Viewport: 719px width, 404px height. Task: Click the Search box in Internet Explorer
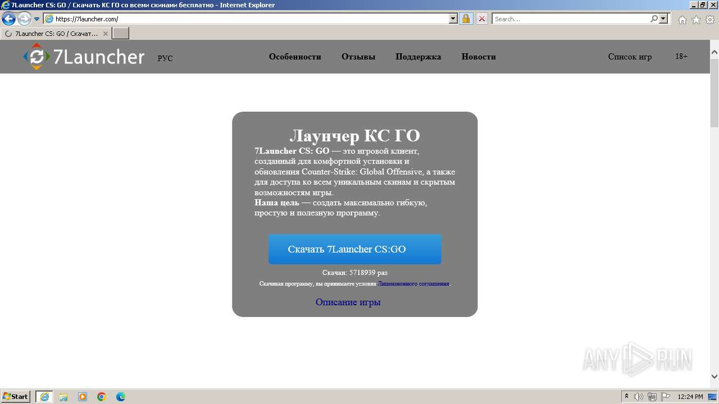coord(571,19)
